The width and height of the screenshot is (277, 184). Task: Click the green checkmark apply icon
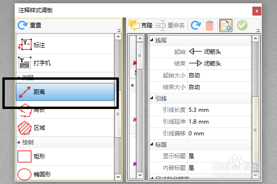coord(242,25)
